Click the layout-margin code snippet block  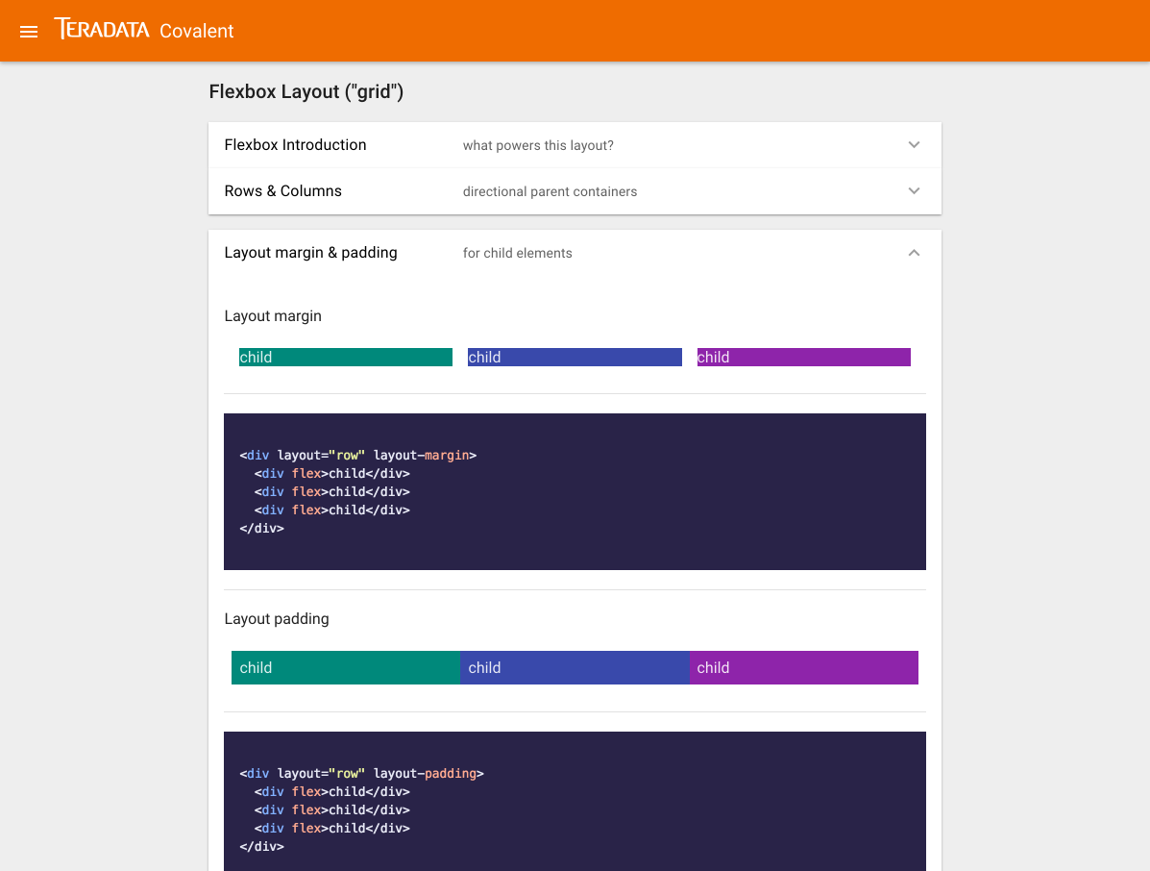pos(575,491)
